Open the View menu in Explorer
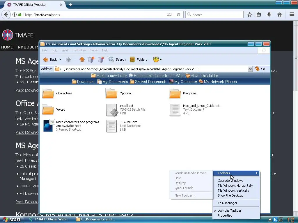This screenshot has width=298, height=223. pos(65,50)
